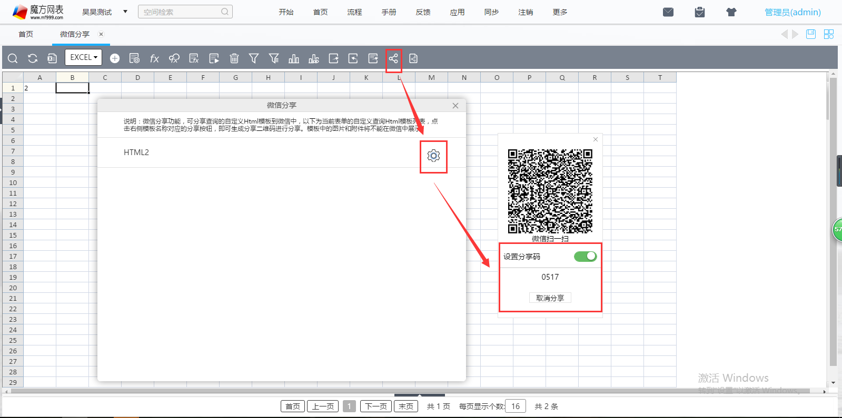The width and height of the screenshot is (842, 418).
Task: Click the WeChat share icon in toolbar
Action: tap(393, 58)
